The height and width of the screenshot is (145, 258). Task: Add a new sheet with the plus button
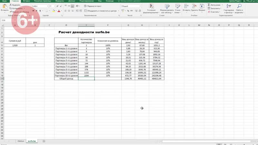(x=44, y=141)
